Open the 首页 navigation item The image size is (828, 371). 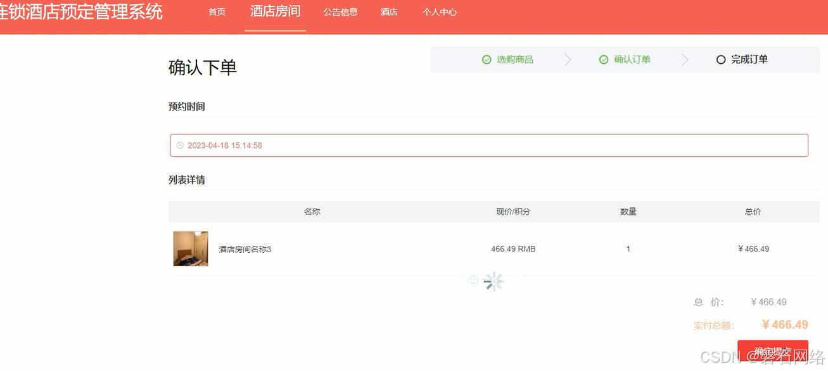point(216,11)
